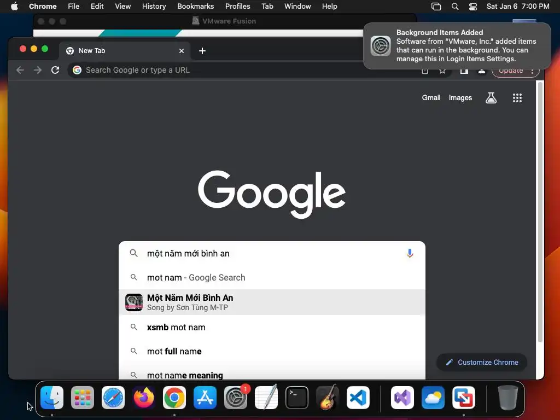
Task: Open the Bookmarks menu
Action: (x=195, y=6)
